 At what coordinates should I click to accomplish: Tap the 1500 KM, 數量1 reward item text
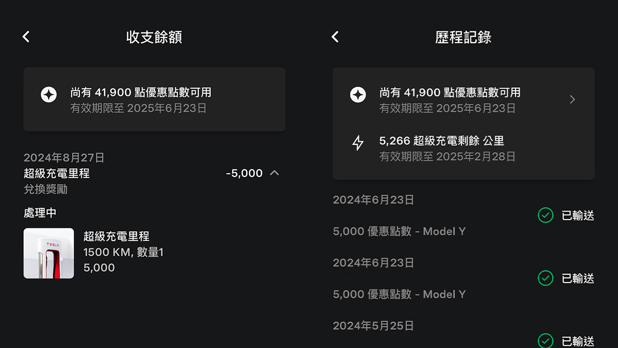click(124, 252)
